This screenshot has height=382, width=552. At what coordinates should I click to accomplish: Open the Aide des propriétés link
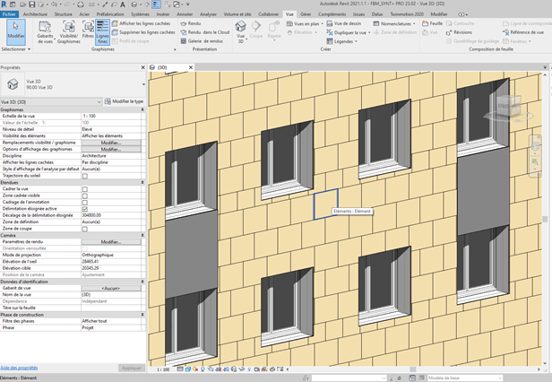point(19,368)
